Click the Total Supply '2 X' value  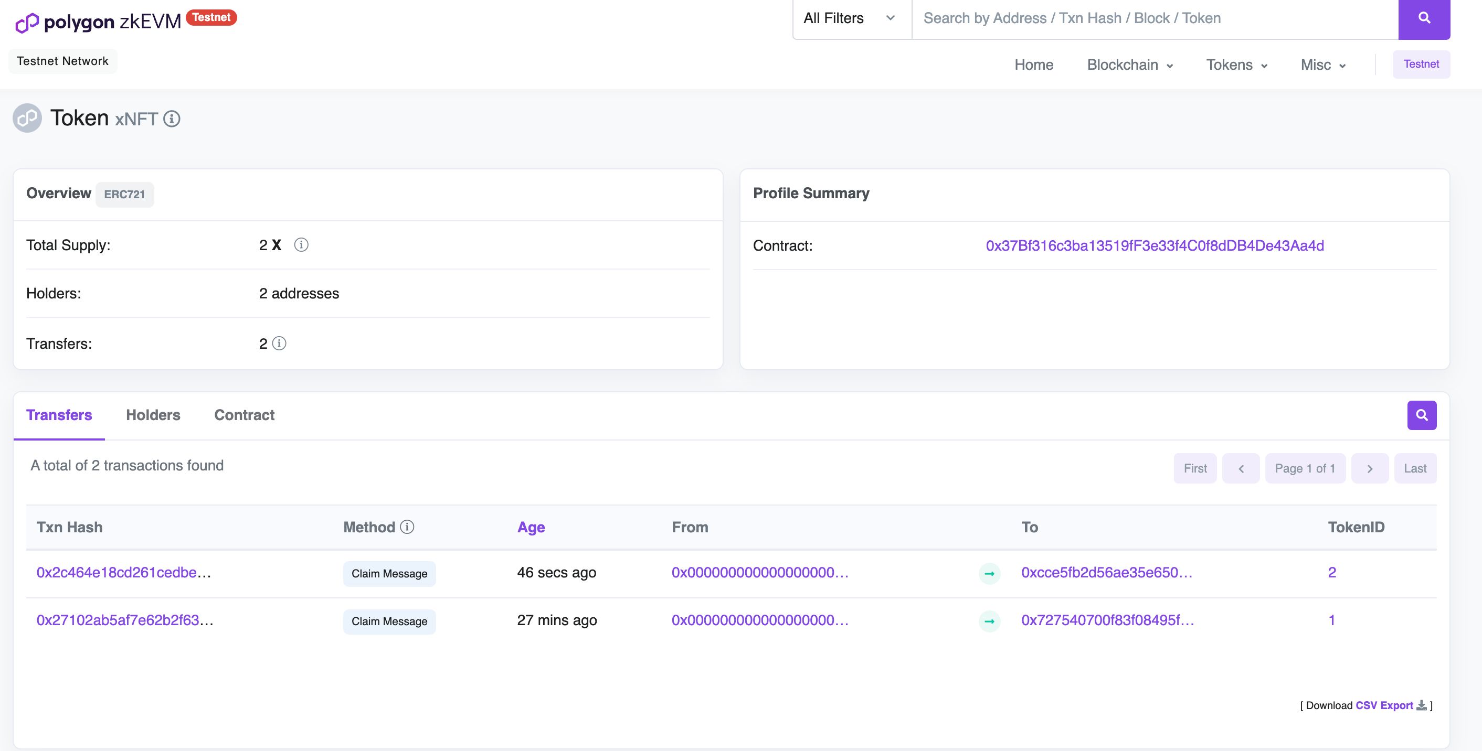pyautogui.click(x=270, y=245)
